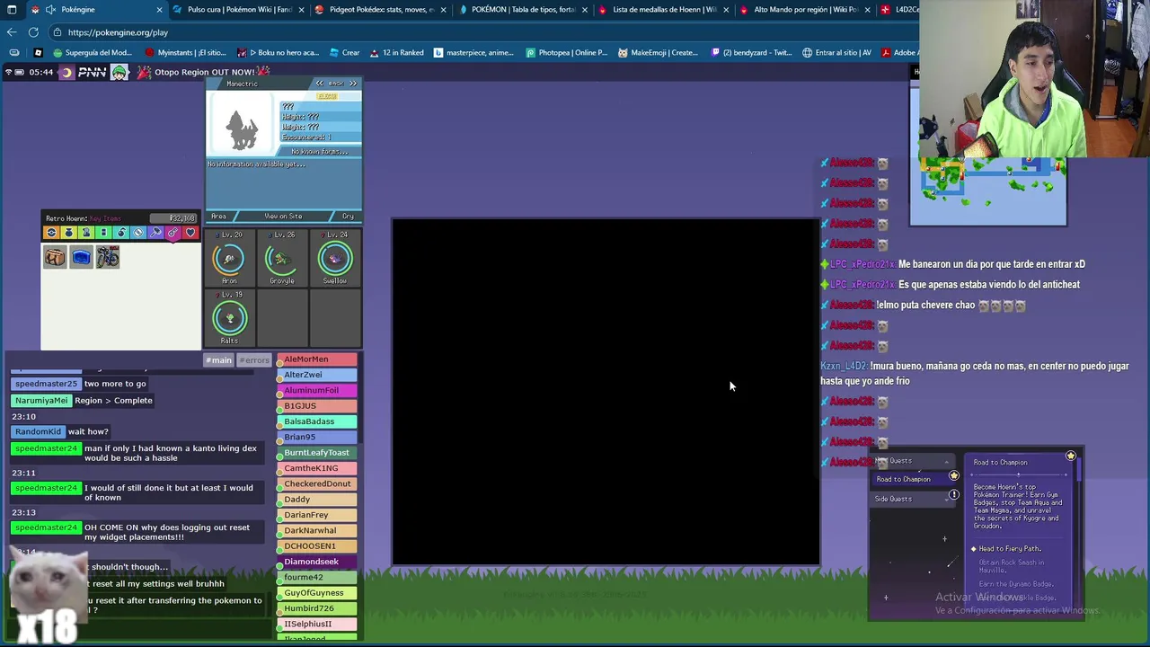Click NarumiyaMei name in chat
The image size is (1150, 647).
pyautogui.click(x=41, y=401)
